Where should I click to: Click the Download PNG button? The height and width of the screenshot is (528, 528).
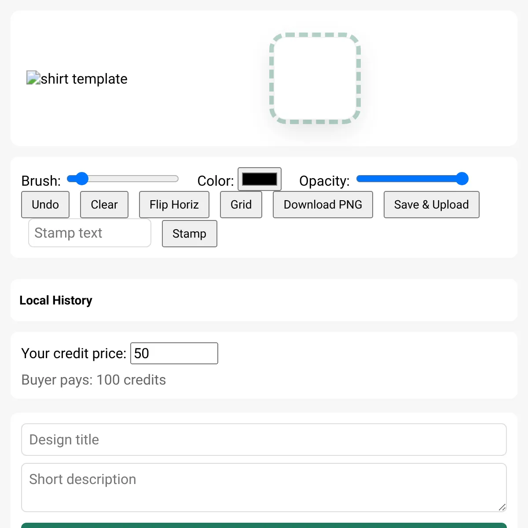point(323,205)
